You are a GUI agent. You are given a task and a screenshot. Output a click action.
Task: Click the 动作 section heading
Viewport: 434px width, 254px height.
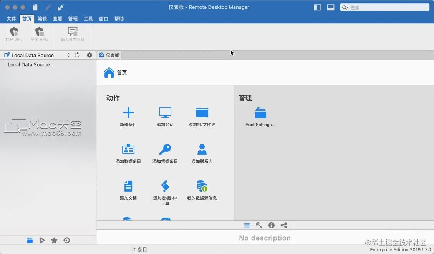(113, 98)
